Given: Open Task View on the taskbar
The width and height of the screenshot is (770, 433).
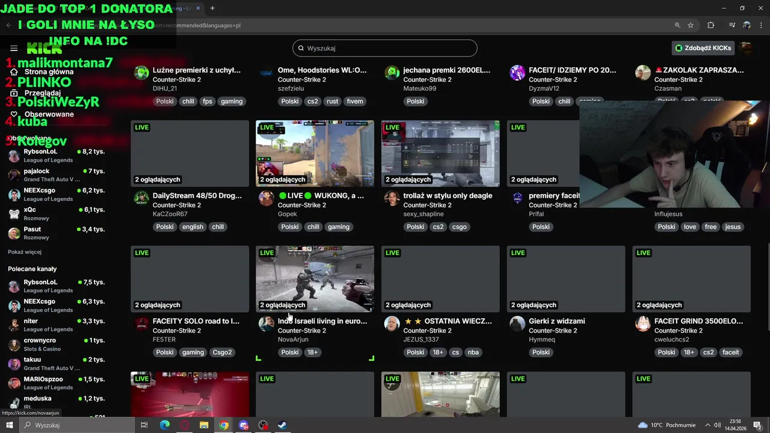Looking at the screenshot, I should tap(144, 425).
